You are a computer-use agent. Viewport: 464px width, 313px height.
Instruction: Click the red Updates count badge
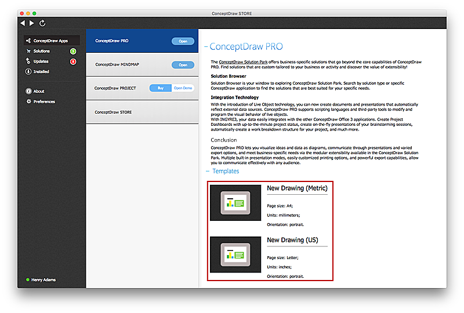(73, 61)
